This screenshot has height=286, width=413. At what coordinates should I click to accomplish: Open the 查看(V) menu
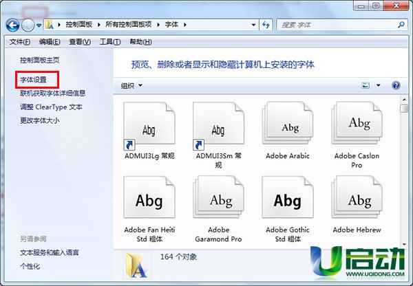pyautogui.click(x=80, y=42)
